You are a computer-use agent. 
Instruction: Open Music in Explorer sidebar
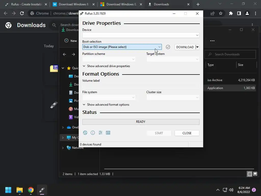[x=73, y=109]
